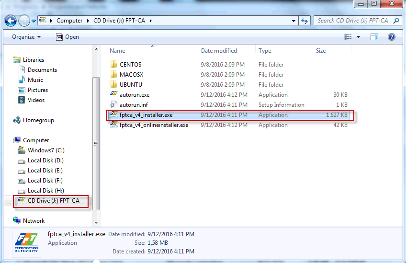Click the 1.627 KB size cell
This screenshot has height=263, width=406.
point(337,115)
